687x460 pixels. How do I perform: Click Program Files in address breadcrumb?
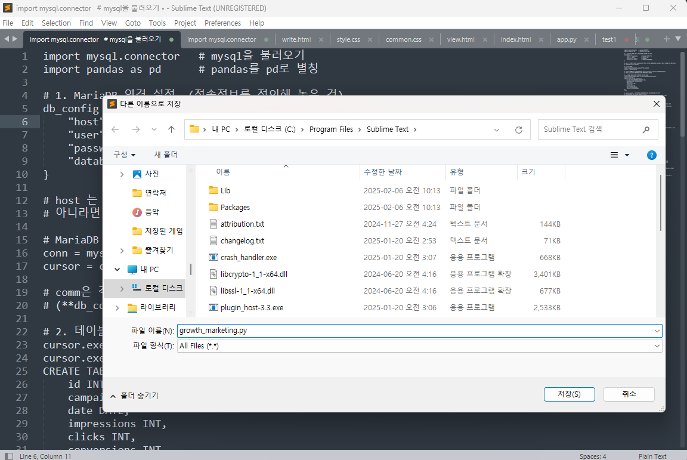(331, 129)
